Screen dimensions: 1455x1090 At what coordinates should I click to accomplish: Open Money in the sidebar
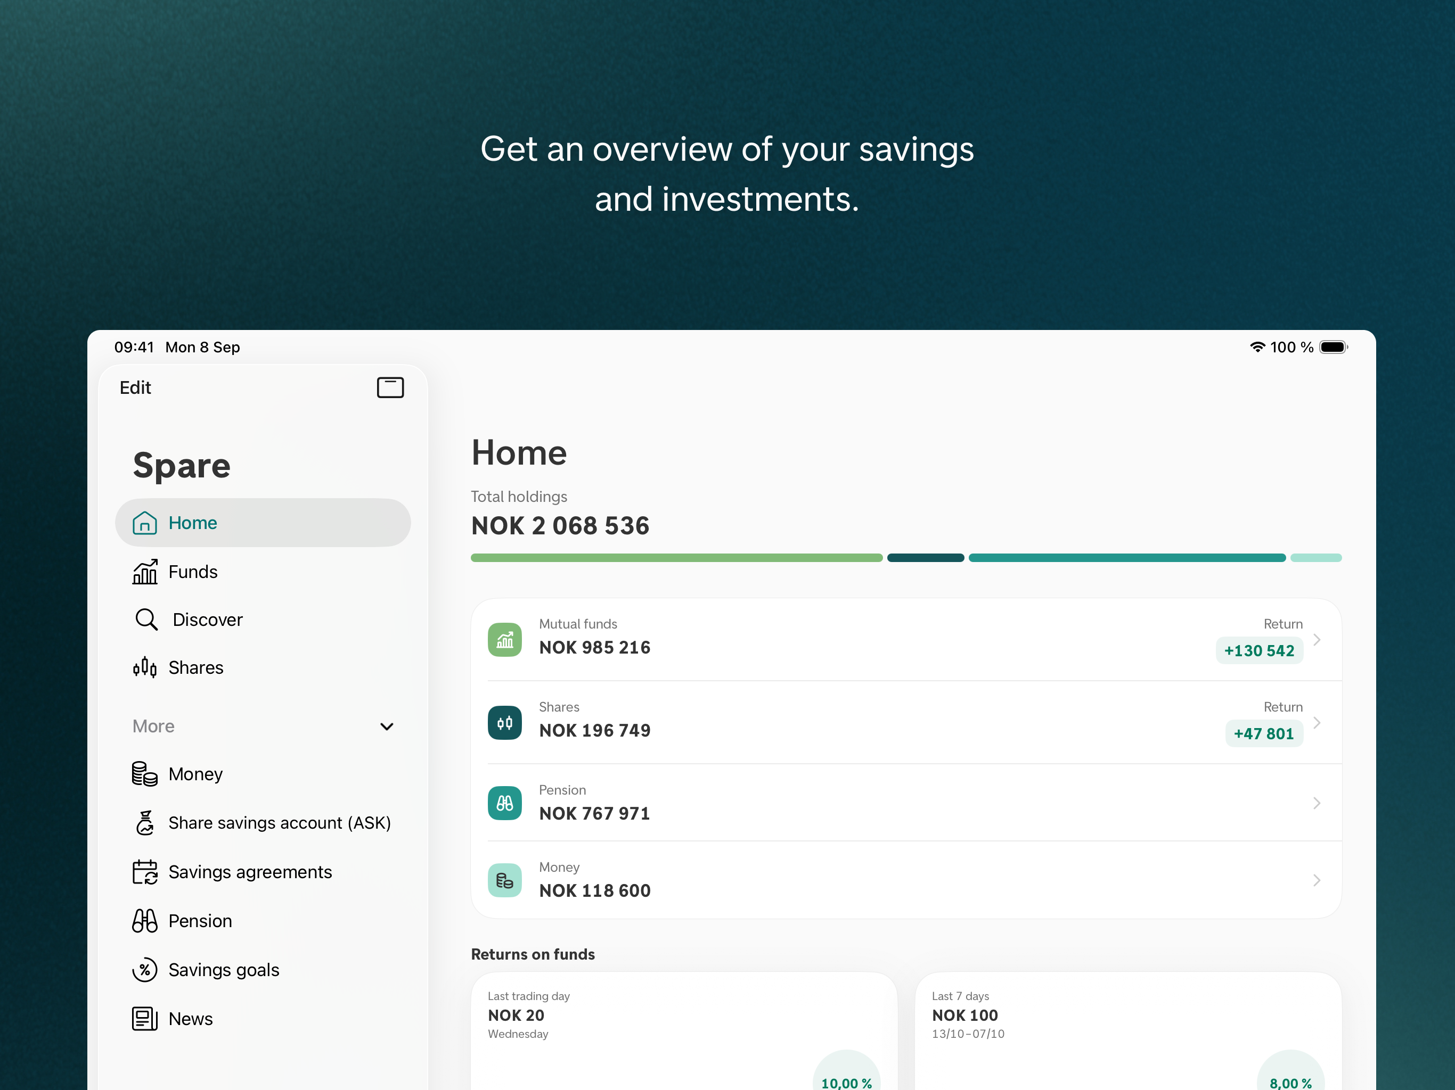263,774
